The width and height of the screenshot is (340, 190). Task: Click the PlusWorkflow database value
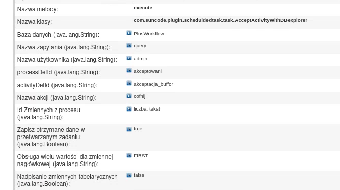coord(149,34)
